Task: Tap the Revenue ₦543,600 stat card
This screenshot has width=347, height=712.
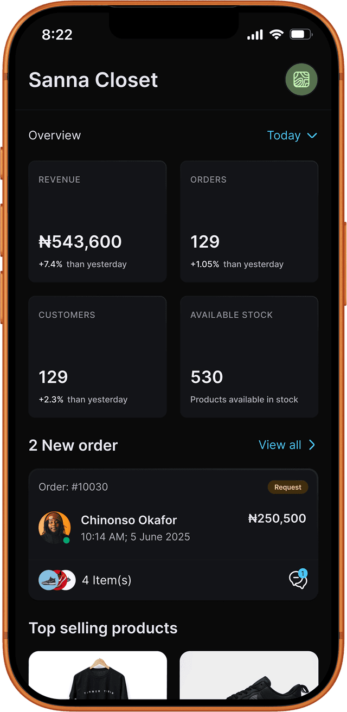Action: click(97, 221)
